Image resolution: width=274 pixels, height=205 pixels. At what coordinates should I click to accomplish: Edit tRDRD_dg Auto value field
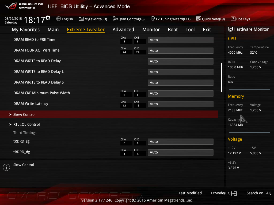(181, 152)
